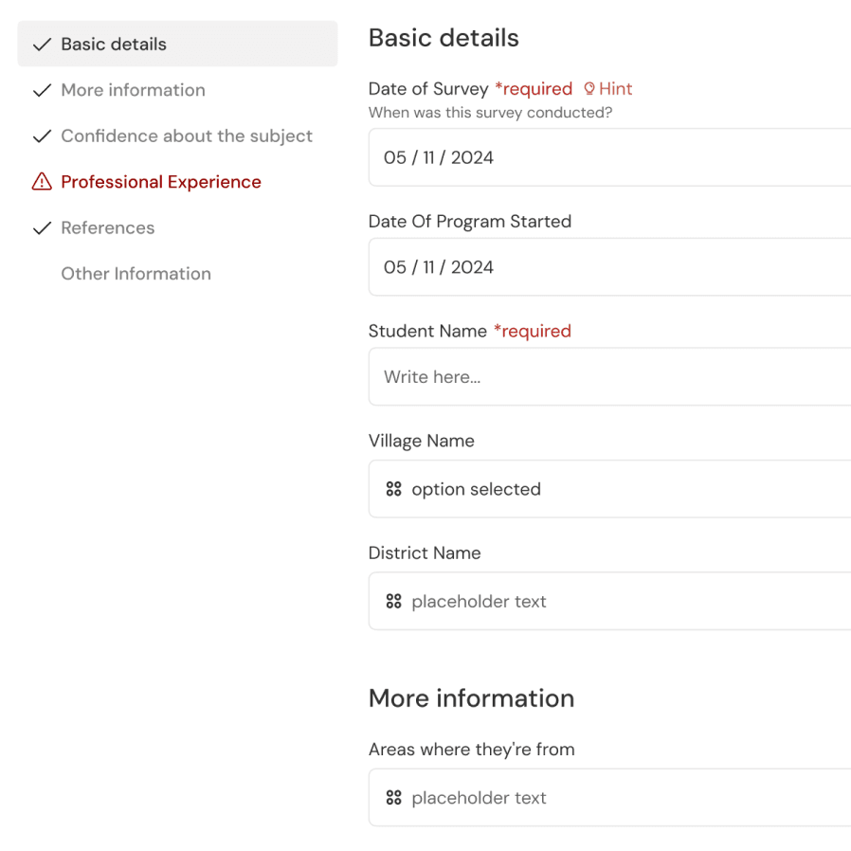Click the grid icon in Areas where they're from

[x=393, y=798]
